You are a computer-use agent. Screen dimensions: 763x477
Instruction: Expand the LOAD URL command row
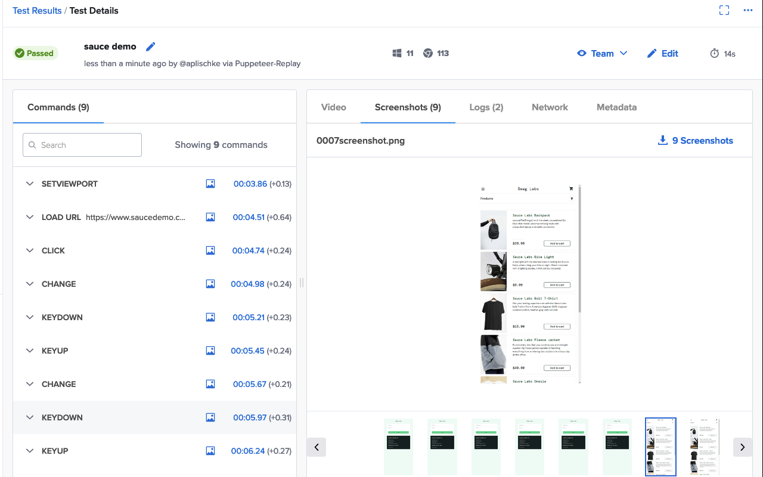(30, 217)
